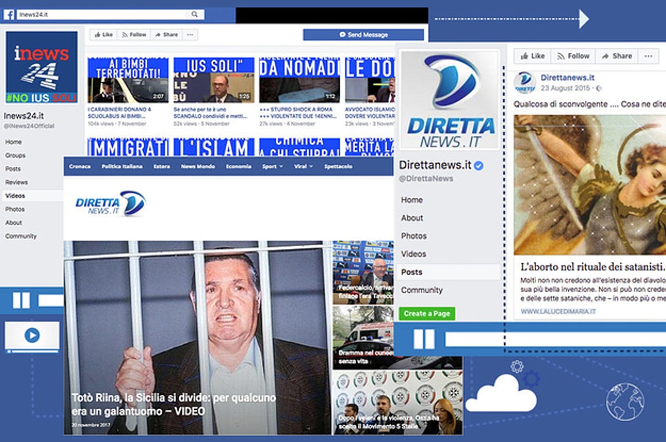The height and width of the screenshot is (442, 666).
Task: Click the Facebook logo in Inews24 window
Action: [9, 14]
